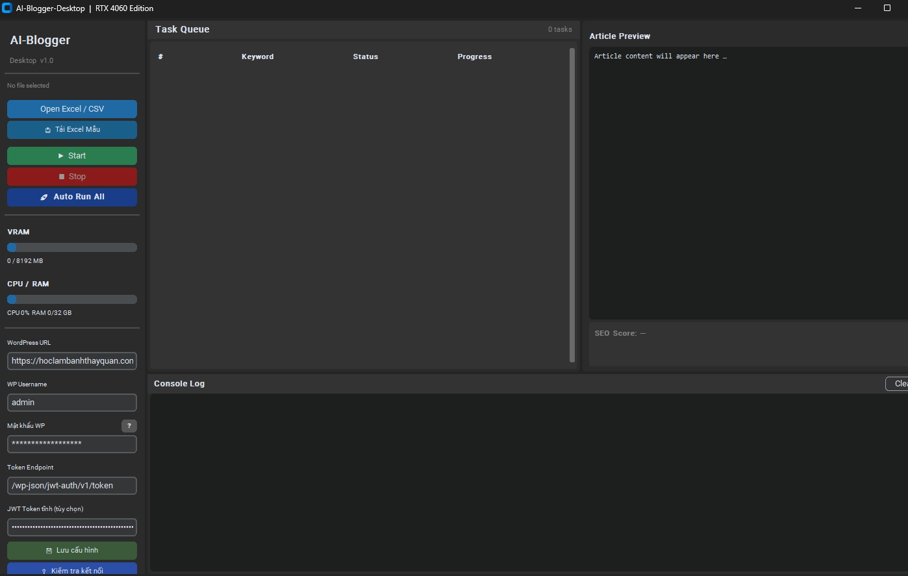This screenshot has width=908, height=576.
Task: Click the 'Desktop v1.0' version label
Action: click(32, 61)
